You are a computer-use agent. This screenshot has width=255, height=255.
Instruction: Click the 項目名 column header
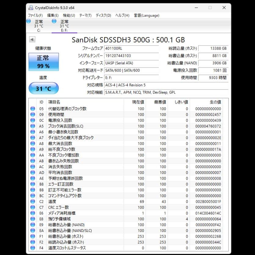85,102
